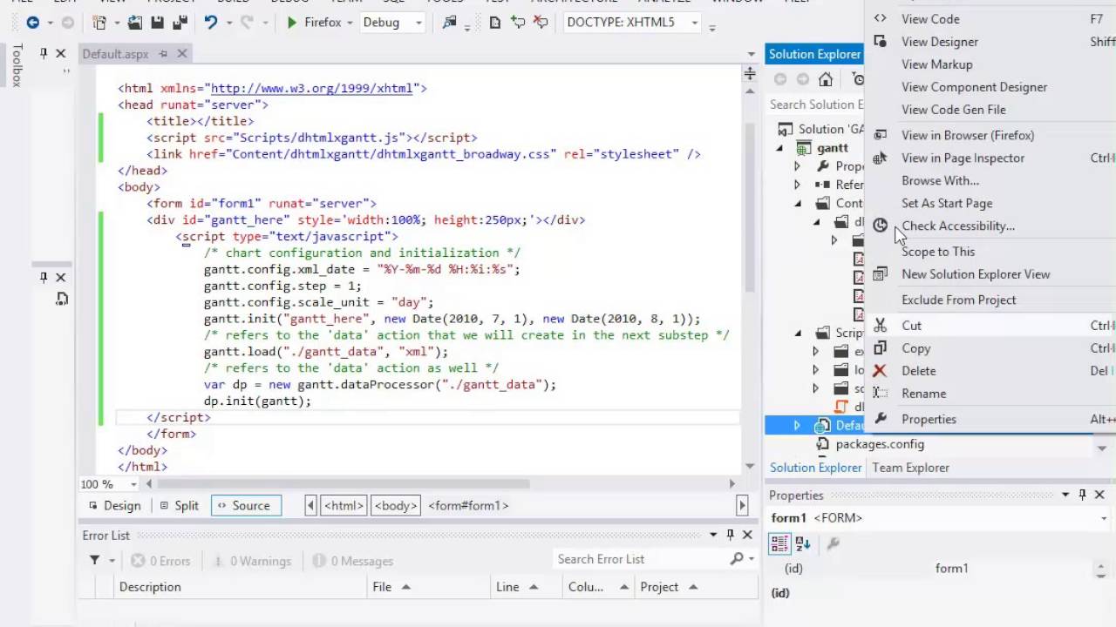Viewport: 1116px width, 627px height.
Task: Click the pin icon on Default.aspx tab
Action: click(x=163, y=54)
